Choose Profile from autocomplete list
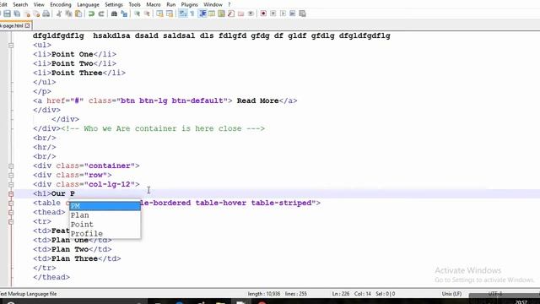 tap(105, 234)
